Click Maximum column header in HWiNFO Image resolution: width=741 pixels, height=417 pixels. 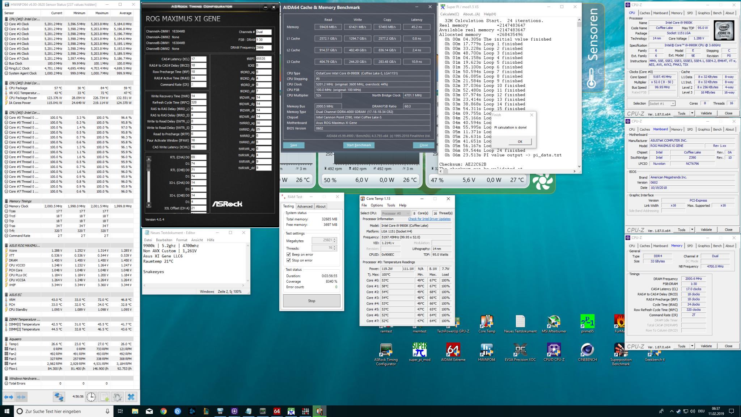pos(102,13)
